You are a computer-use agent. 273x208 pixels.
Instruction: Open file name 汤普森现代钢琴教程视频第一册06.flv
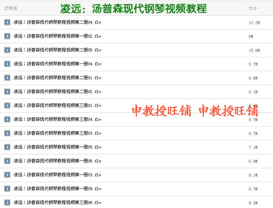click(57, 161)
